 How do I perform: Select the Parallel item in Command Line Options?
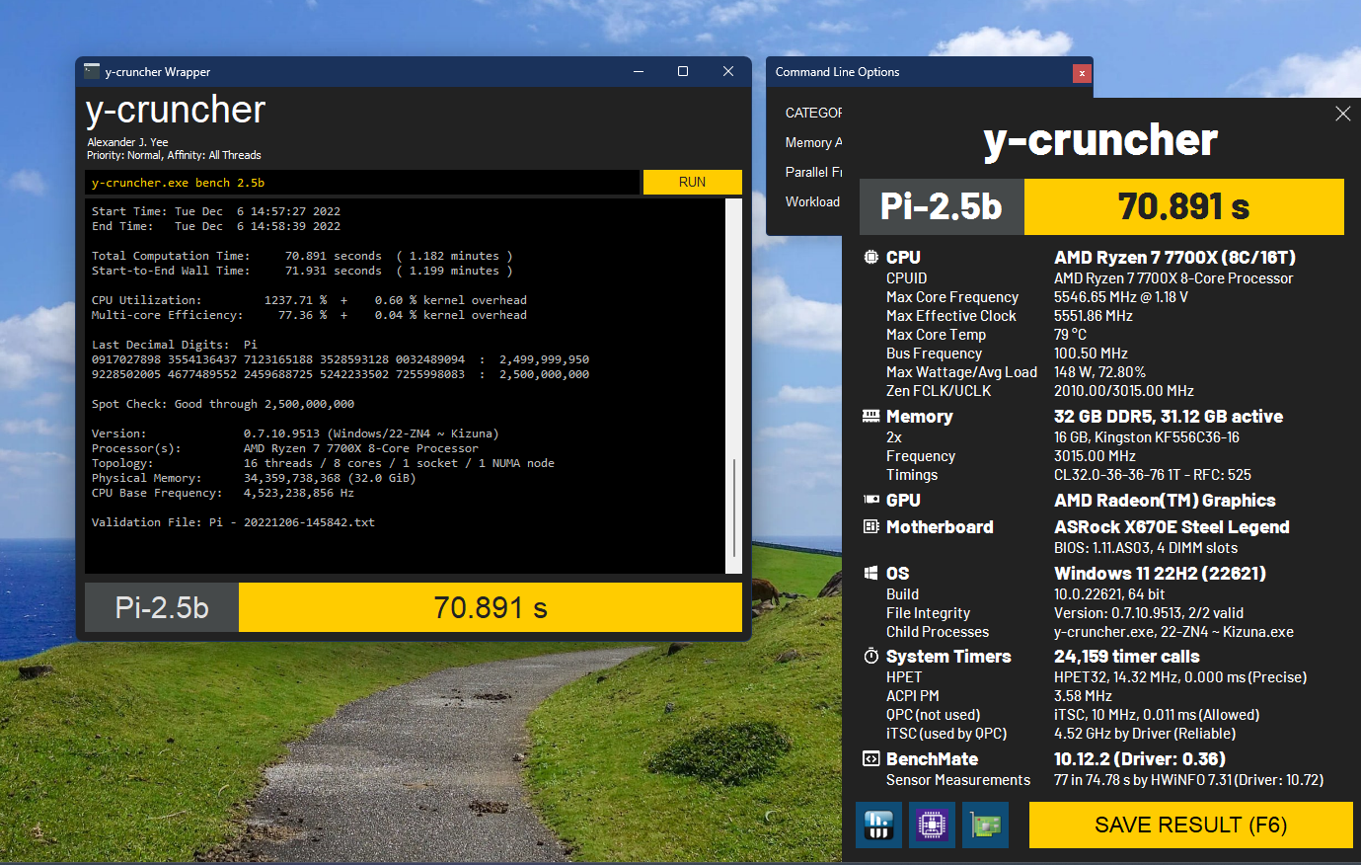pos(813,172)
